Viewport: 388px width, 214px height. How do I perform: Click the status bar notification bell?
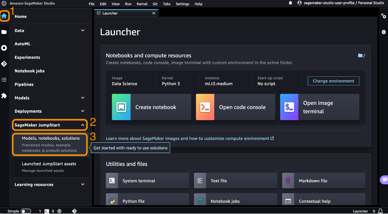381,211
